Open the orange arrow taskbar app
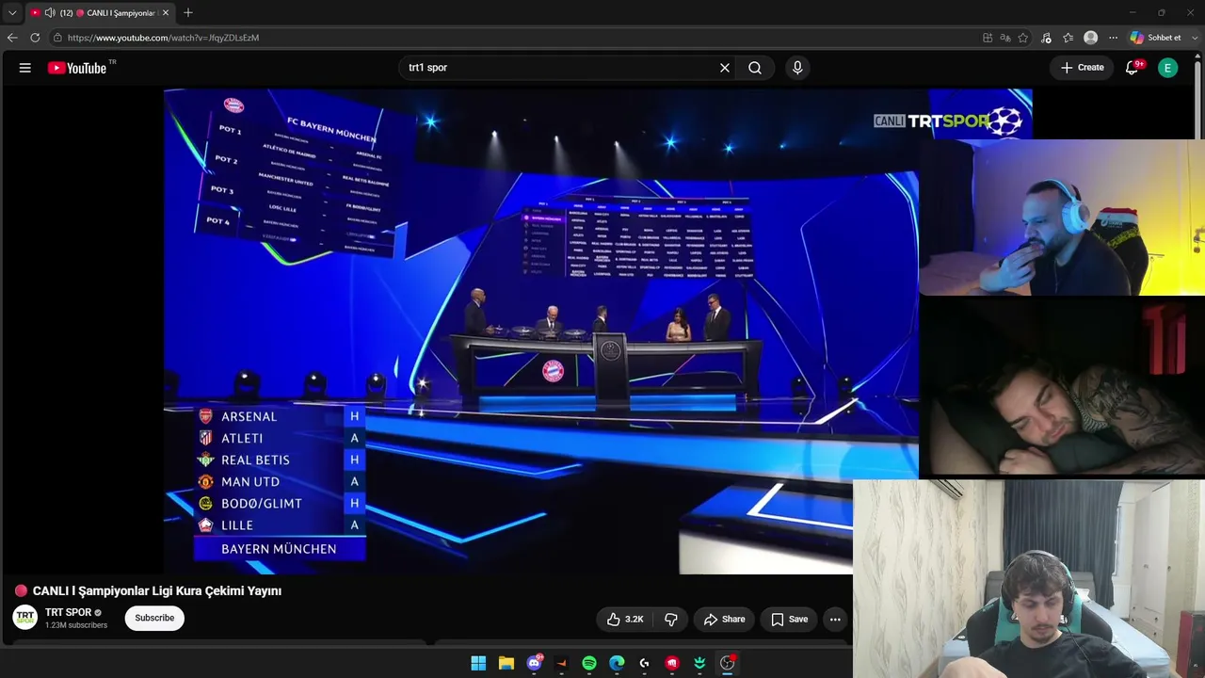Viewport: 1205px width, 678px height. pos(562,663)
